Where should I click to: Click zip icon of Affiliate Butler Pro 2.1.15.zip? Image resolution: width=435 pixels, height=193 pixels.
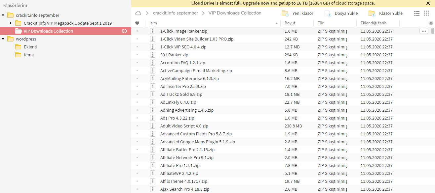[x=152, y=150]
